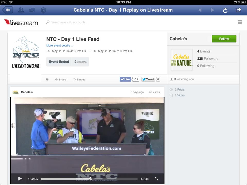Tweet this event
The image size is (247, 185).
click(x=148, y=79)
